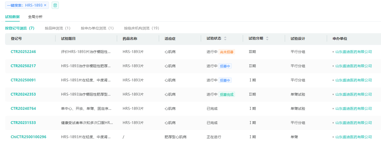Switch to 全局分析 tab

point(35,17)
